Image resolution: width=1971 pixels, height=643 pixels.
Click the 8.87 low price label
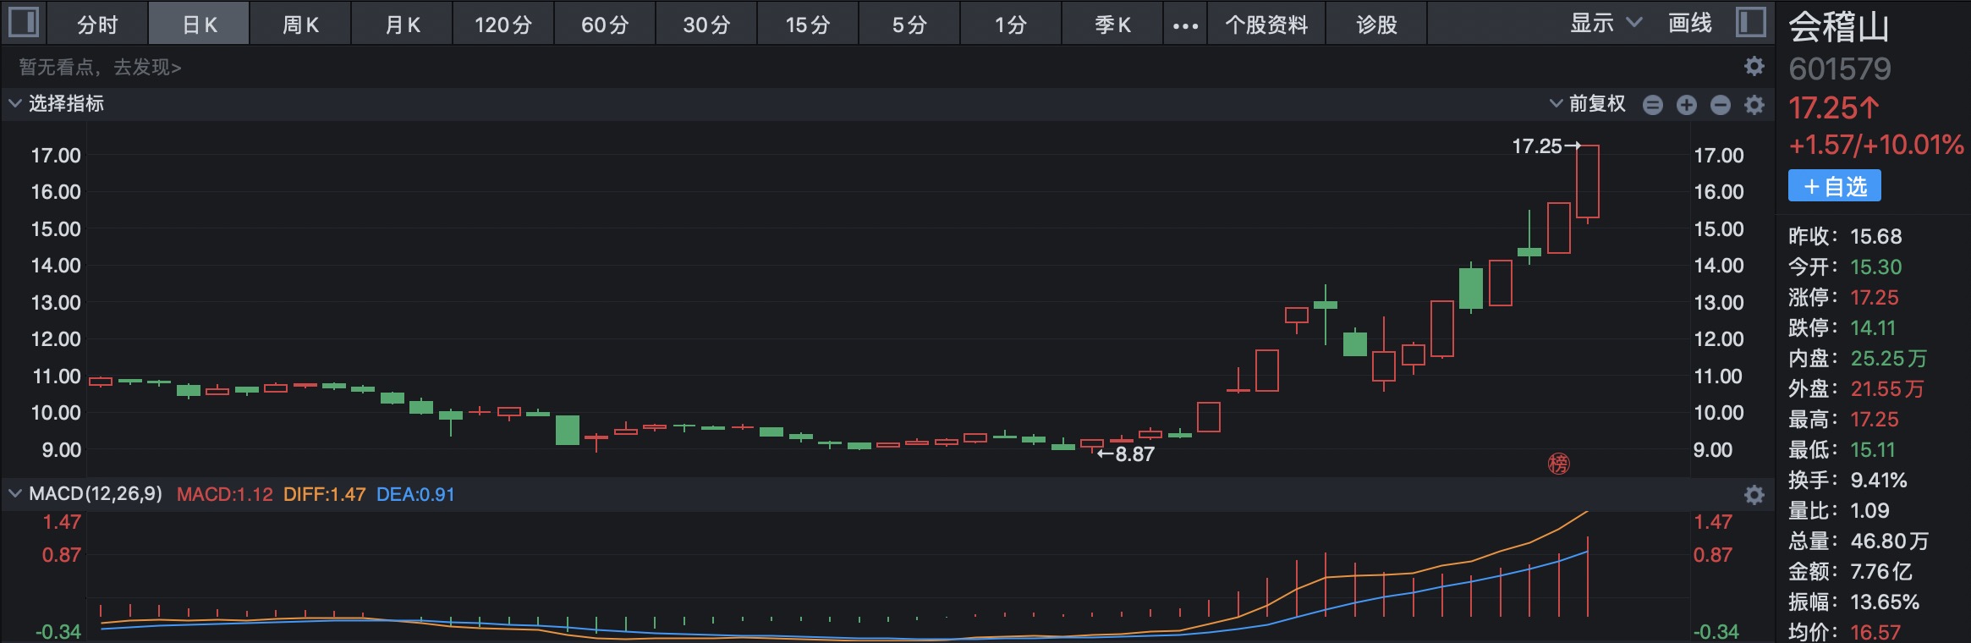1135,454
